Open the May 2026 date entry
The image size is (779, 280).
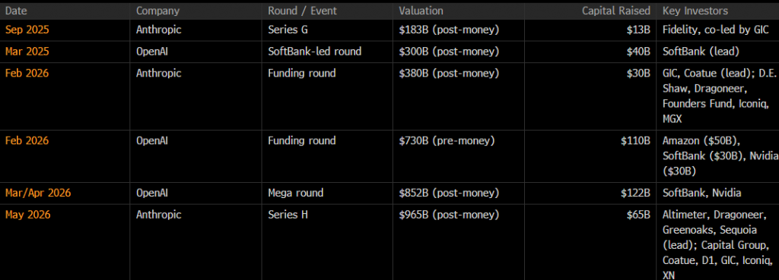(x=28, y=215)
